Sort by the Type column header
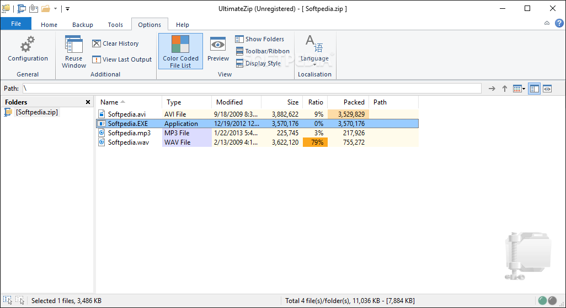Screen dimensions: 566x308 (x=187, y=102)
